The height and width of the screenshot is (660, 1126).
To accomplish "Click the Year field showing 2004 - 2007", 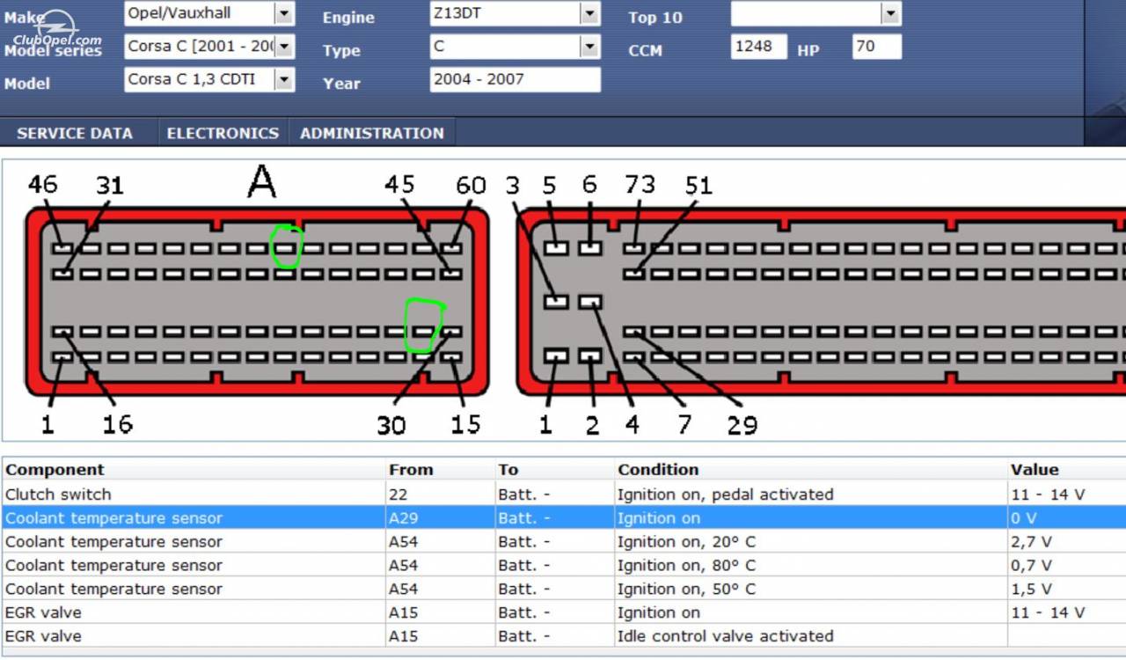I will (515, 79).
